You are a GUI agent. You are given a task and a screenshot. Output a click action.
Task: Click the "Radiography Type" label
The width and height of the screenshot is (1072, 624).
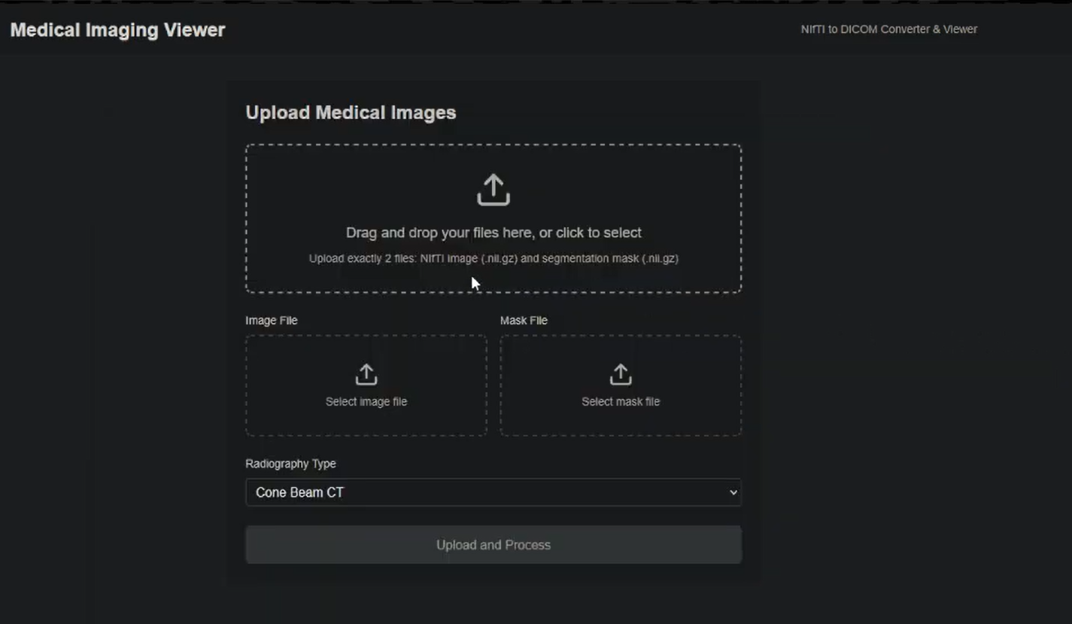click(x=291, y=464)
